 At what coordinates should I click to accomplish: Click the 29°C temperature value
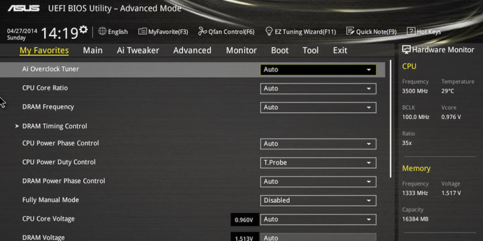pos(447,91)
